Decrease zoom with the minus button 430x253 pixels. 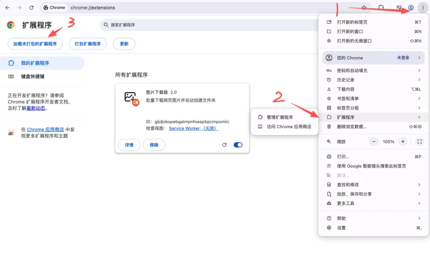(x=373, y=141)
